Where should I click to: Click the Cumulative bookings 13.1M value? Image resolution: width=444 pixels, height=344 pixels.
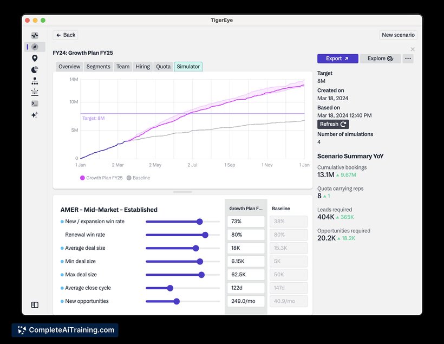(325, 175)
